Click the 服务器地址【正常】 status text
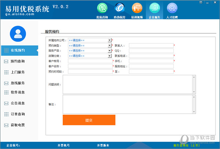This screenshot has height=149, width=220. (x=187, y=145)
